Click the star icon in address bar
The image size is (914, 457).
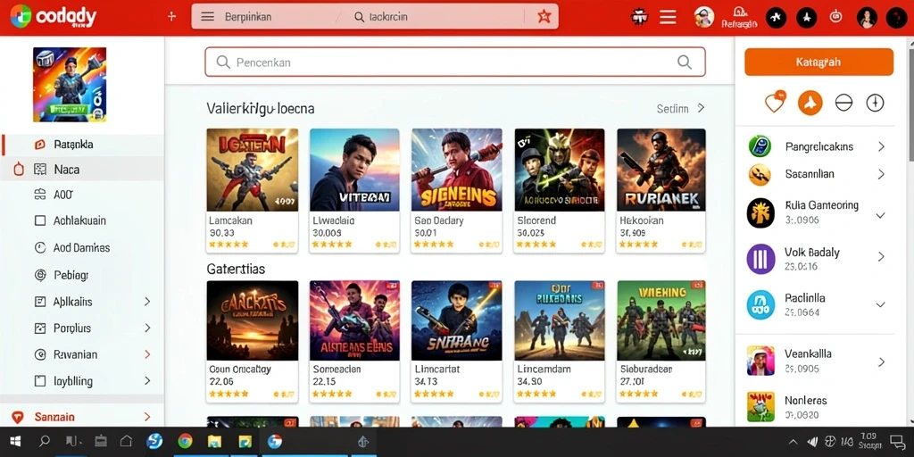pyautogui.click(x=544, y=16)
